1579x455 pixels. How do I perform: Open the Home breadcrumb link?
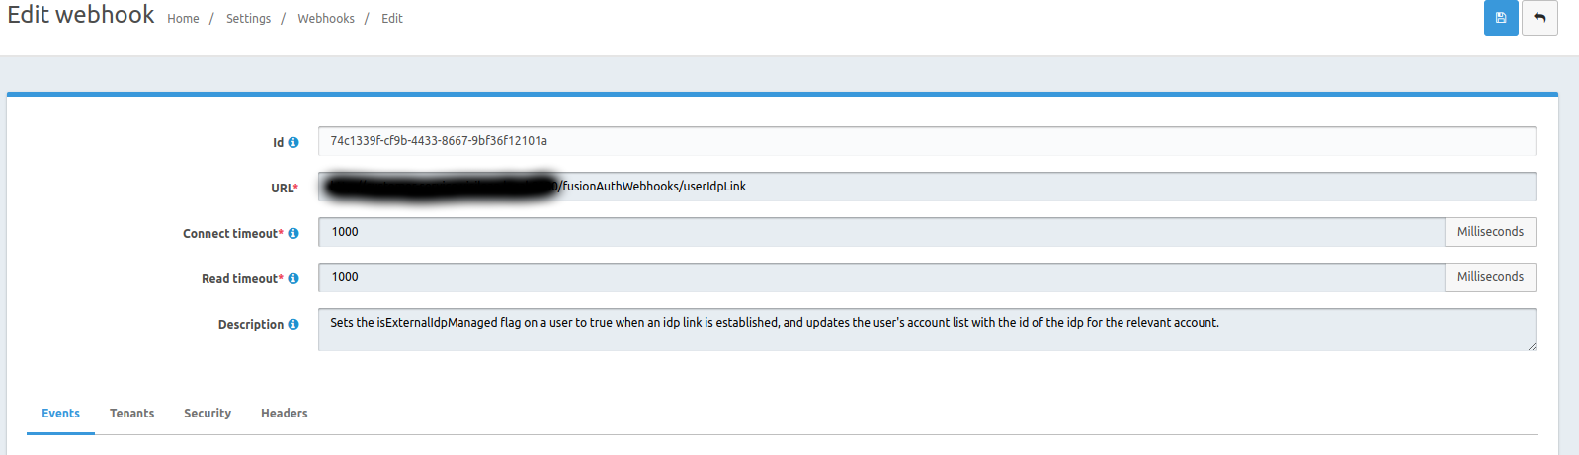click(x=183, y=19)
